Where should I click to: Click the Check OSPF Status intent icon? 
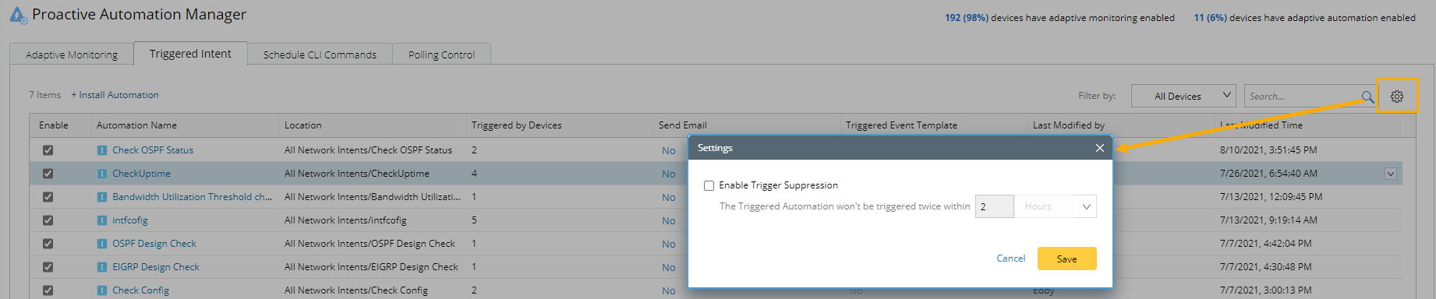pyautogui.click(x=102, y=150)
